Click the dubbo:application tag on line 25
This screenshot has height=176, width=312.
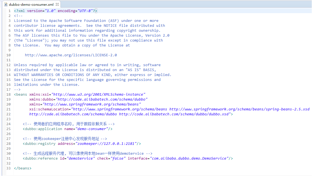click(42, 129)
